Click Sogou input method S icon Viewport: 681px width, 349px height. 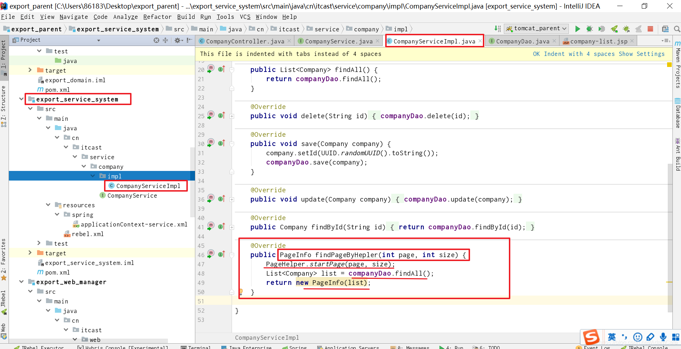coord(591,337)
